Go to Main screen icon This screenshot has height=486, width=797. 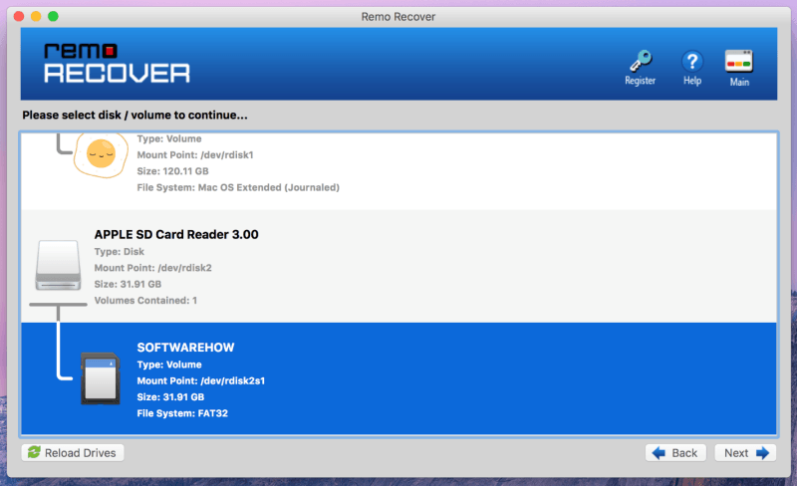(x=739, y=62)
